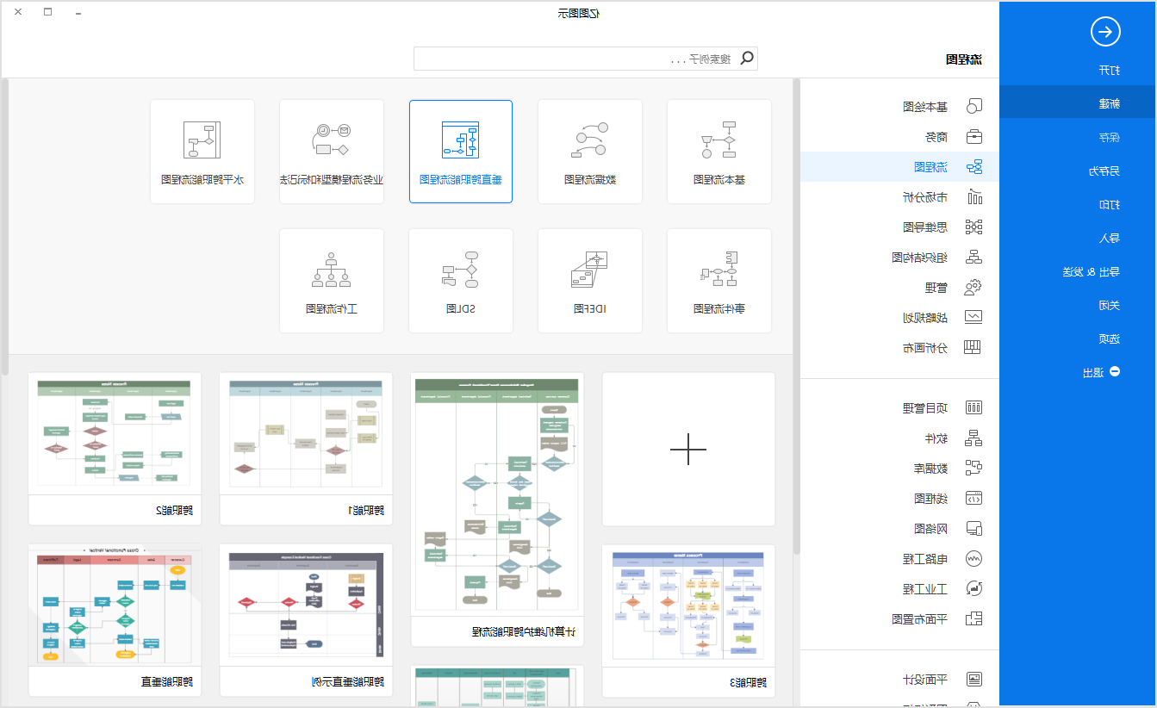The width and height of the screenshot is (1157, 708).
Task: Open the 计算机维护跨职能流程 example
Action: coord(497,509)
